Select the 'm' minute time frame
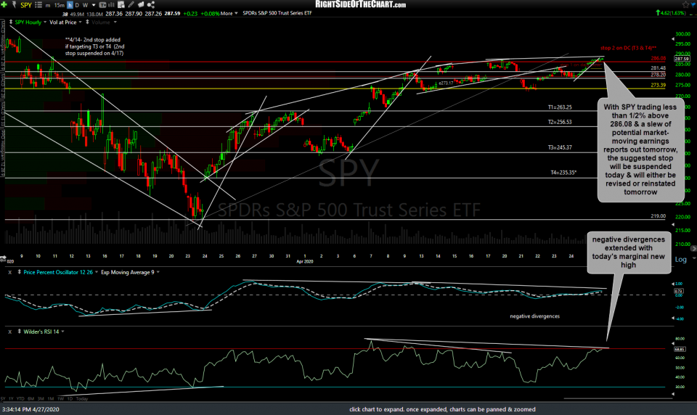The height and width of the screenshot is (415, 697). pyautogui.click(x=48, y=5)
